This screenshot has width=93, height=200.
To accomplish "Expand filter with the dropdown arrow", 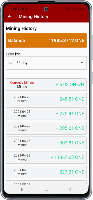I will tap(82, 63).
